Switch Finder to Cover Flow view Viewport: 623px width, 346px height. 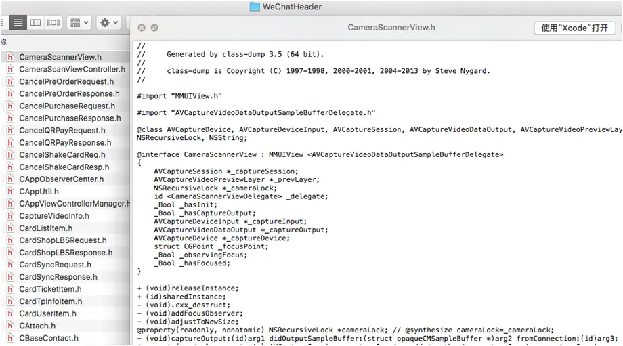point(53,22)
